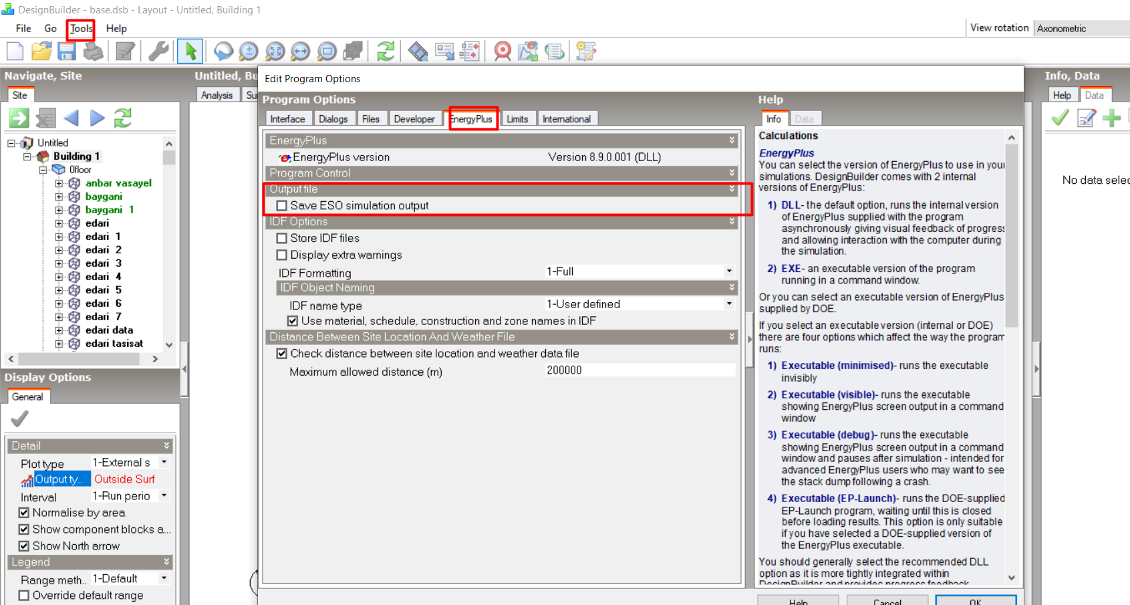This screenshot has height=605, width=1130.
Task: Uncheck Show North arrow option
Action: [x=24, y=546]
